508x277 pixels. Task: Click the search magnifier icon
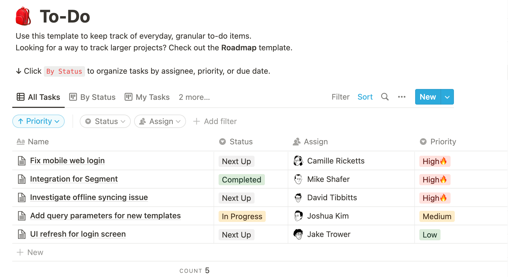pyautogui.click(x=385, y=97)
